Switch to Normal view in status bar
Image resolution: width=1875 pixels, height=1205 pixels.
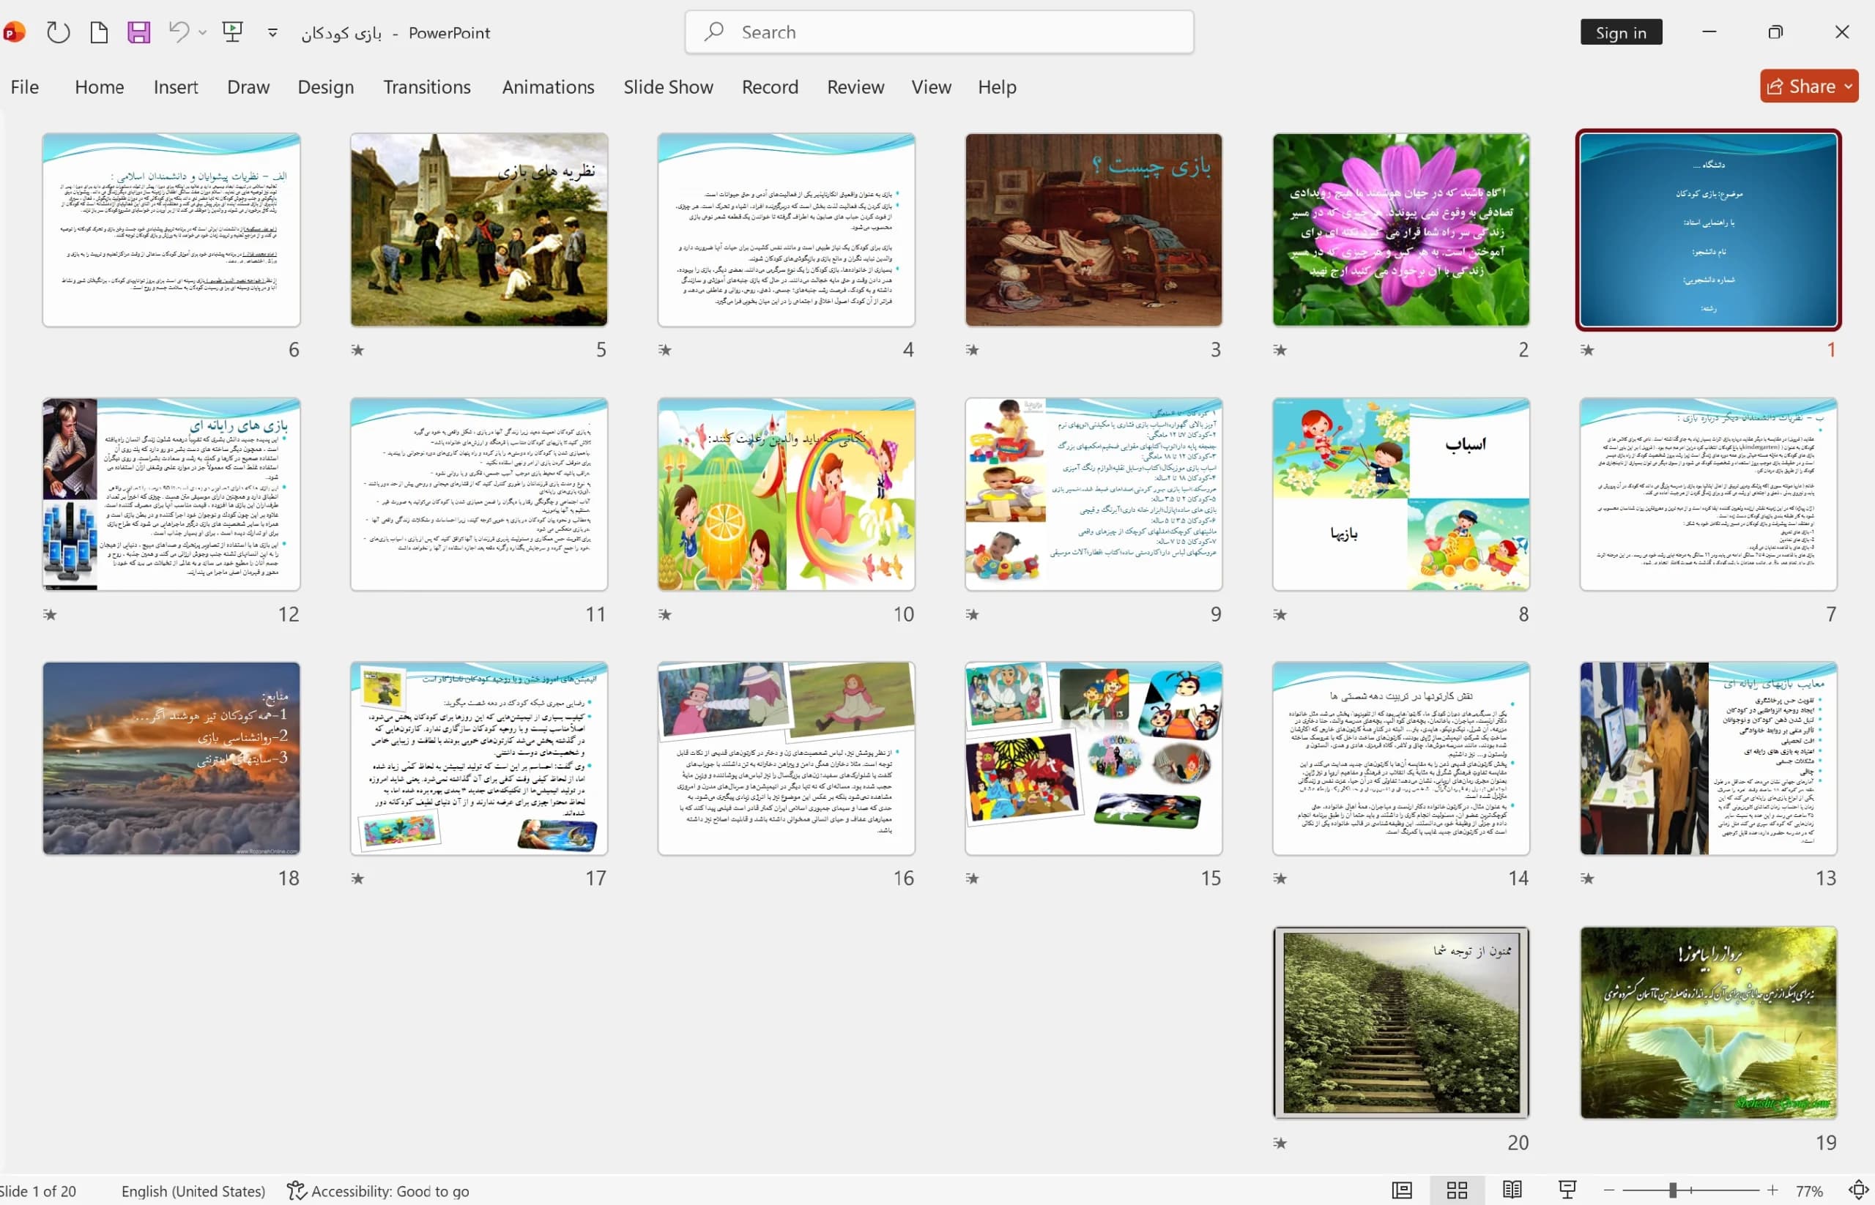[x=1401, y=1190]
